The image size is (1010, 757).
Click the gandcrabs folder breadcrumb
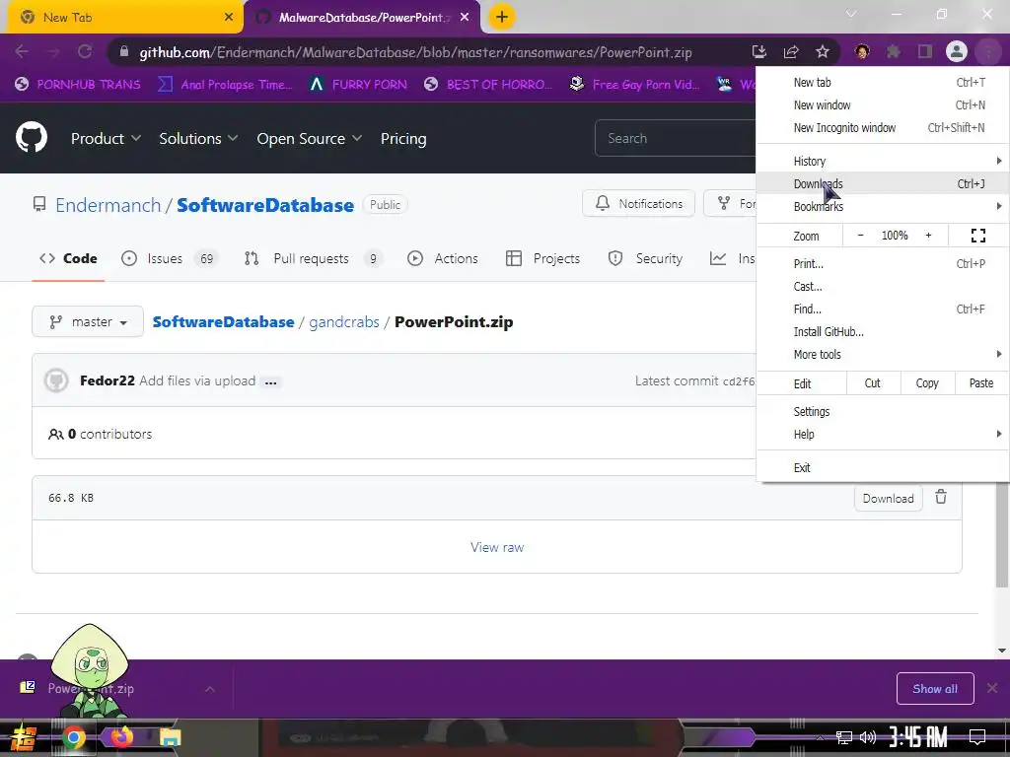pyautogui.click(x=344, y=322)
